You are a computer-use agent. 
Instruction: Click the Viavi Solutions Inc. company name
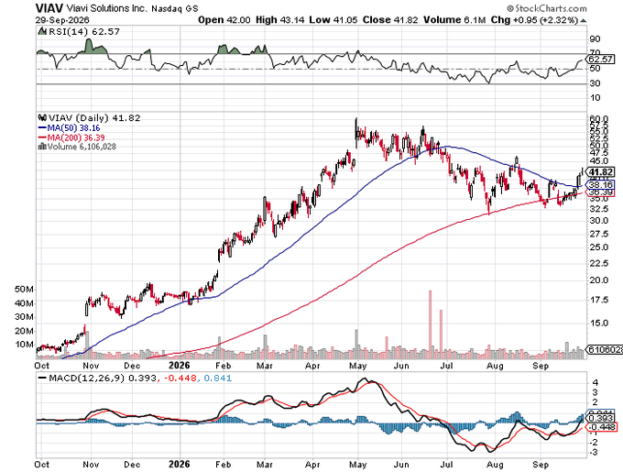pos(106,8)
